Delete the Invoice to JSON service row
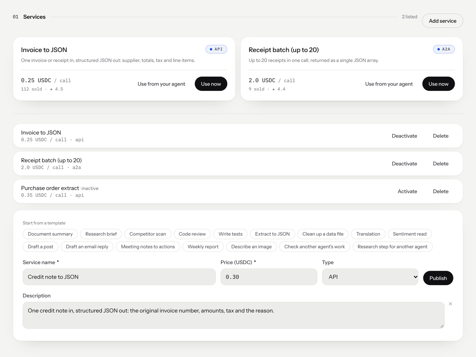This screenshot has height=357, width=476. click(441, 136)
